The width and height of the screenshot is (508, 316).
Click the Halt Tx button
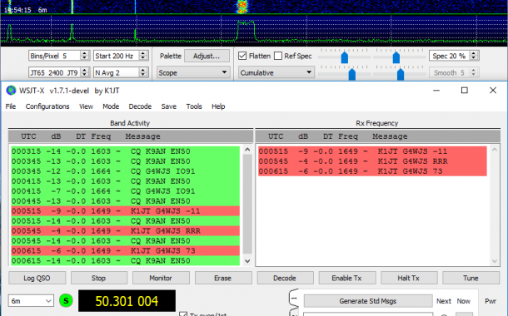click(x=409, y=278)
